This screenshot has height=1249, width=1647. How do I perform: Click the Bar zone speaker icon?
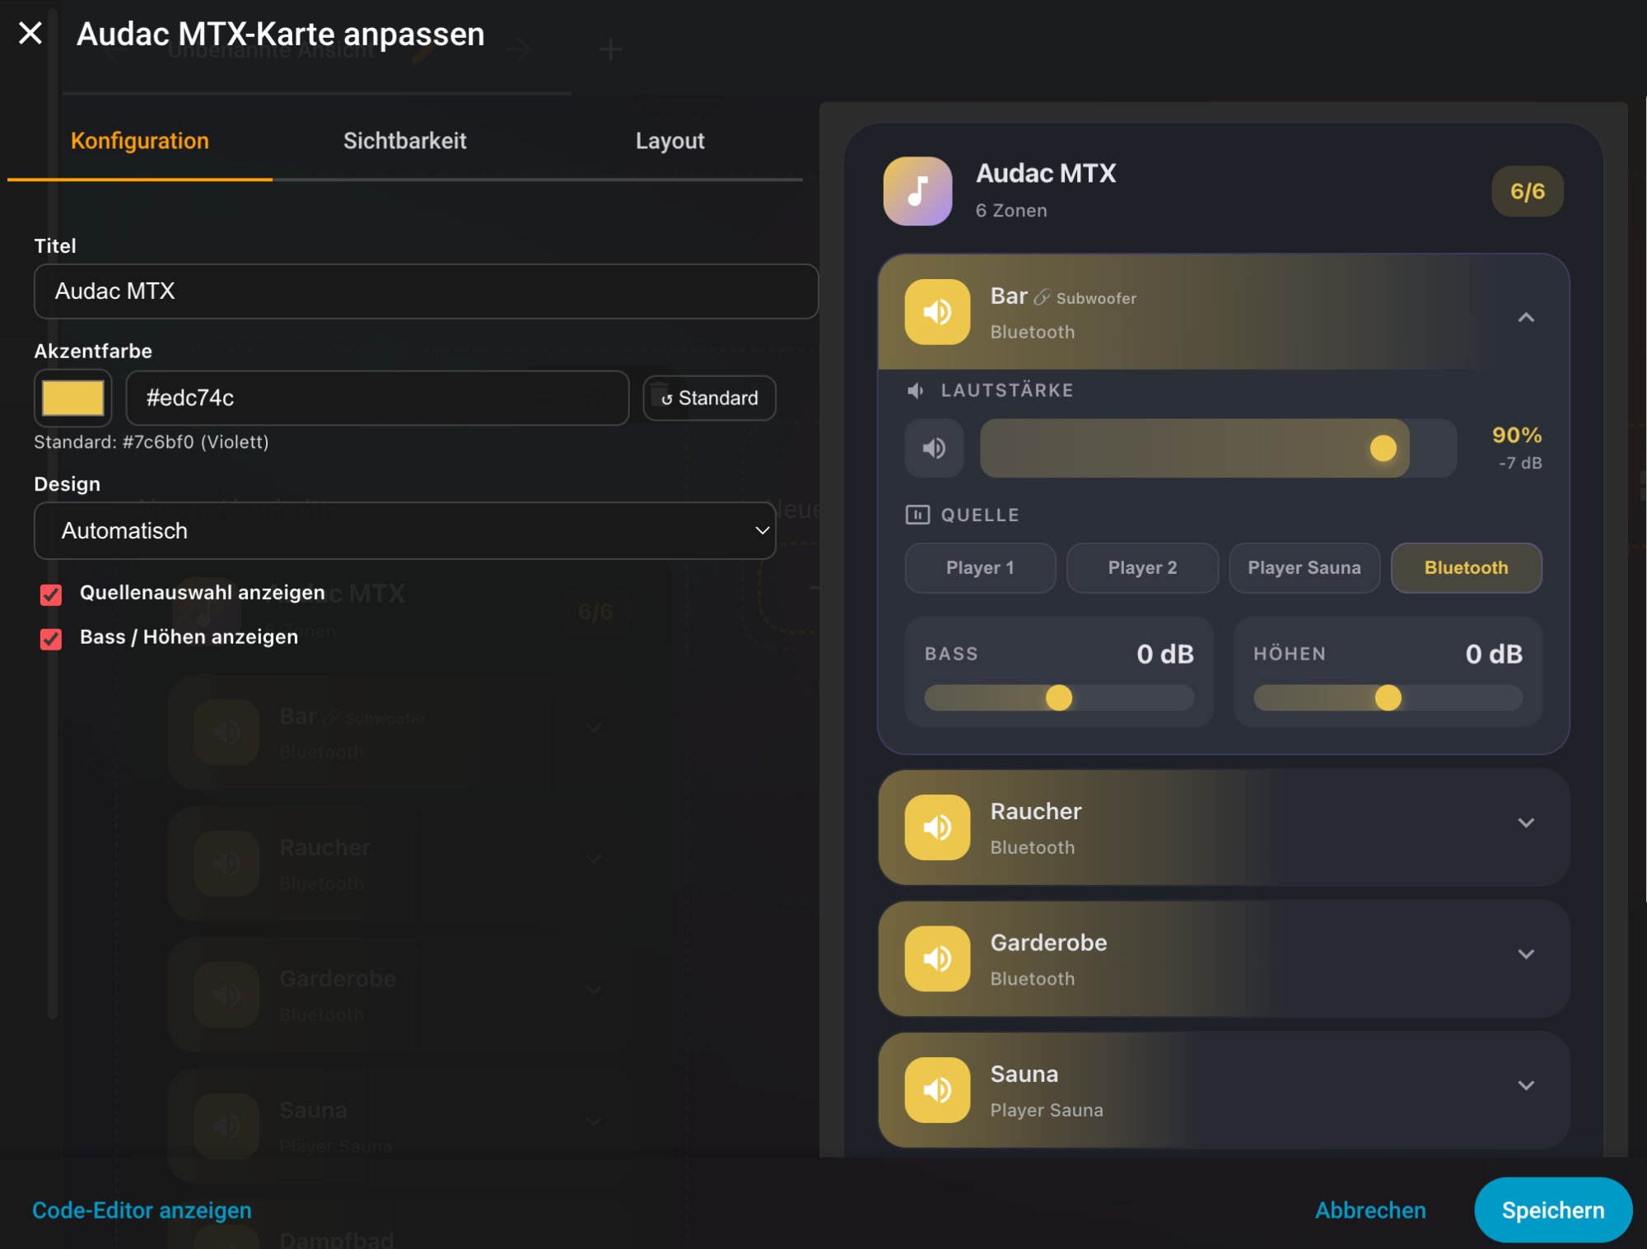click(x=937, y=312)
